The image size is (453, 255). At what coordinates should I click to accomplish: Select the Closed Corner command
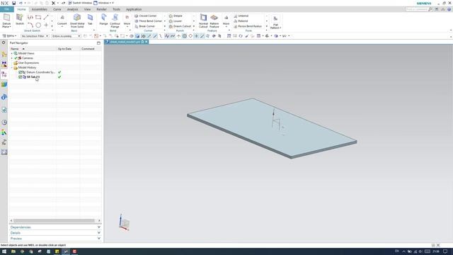point(146,16)
